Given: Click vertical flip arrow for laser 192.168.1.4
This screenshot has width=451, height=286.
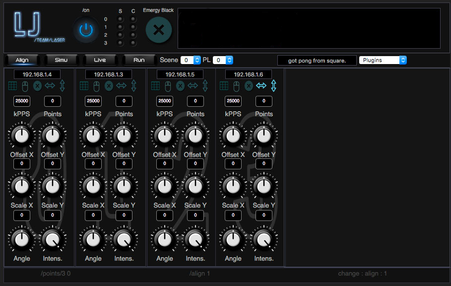Looking at the screenshot, I should [x=62, y=86].
